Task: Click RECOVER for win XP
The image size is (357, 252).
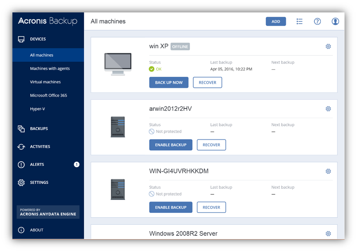Action: click(208, 82)
